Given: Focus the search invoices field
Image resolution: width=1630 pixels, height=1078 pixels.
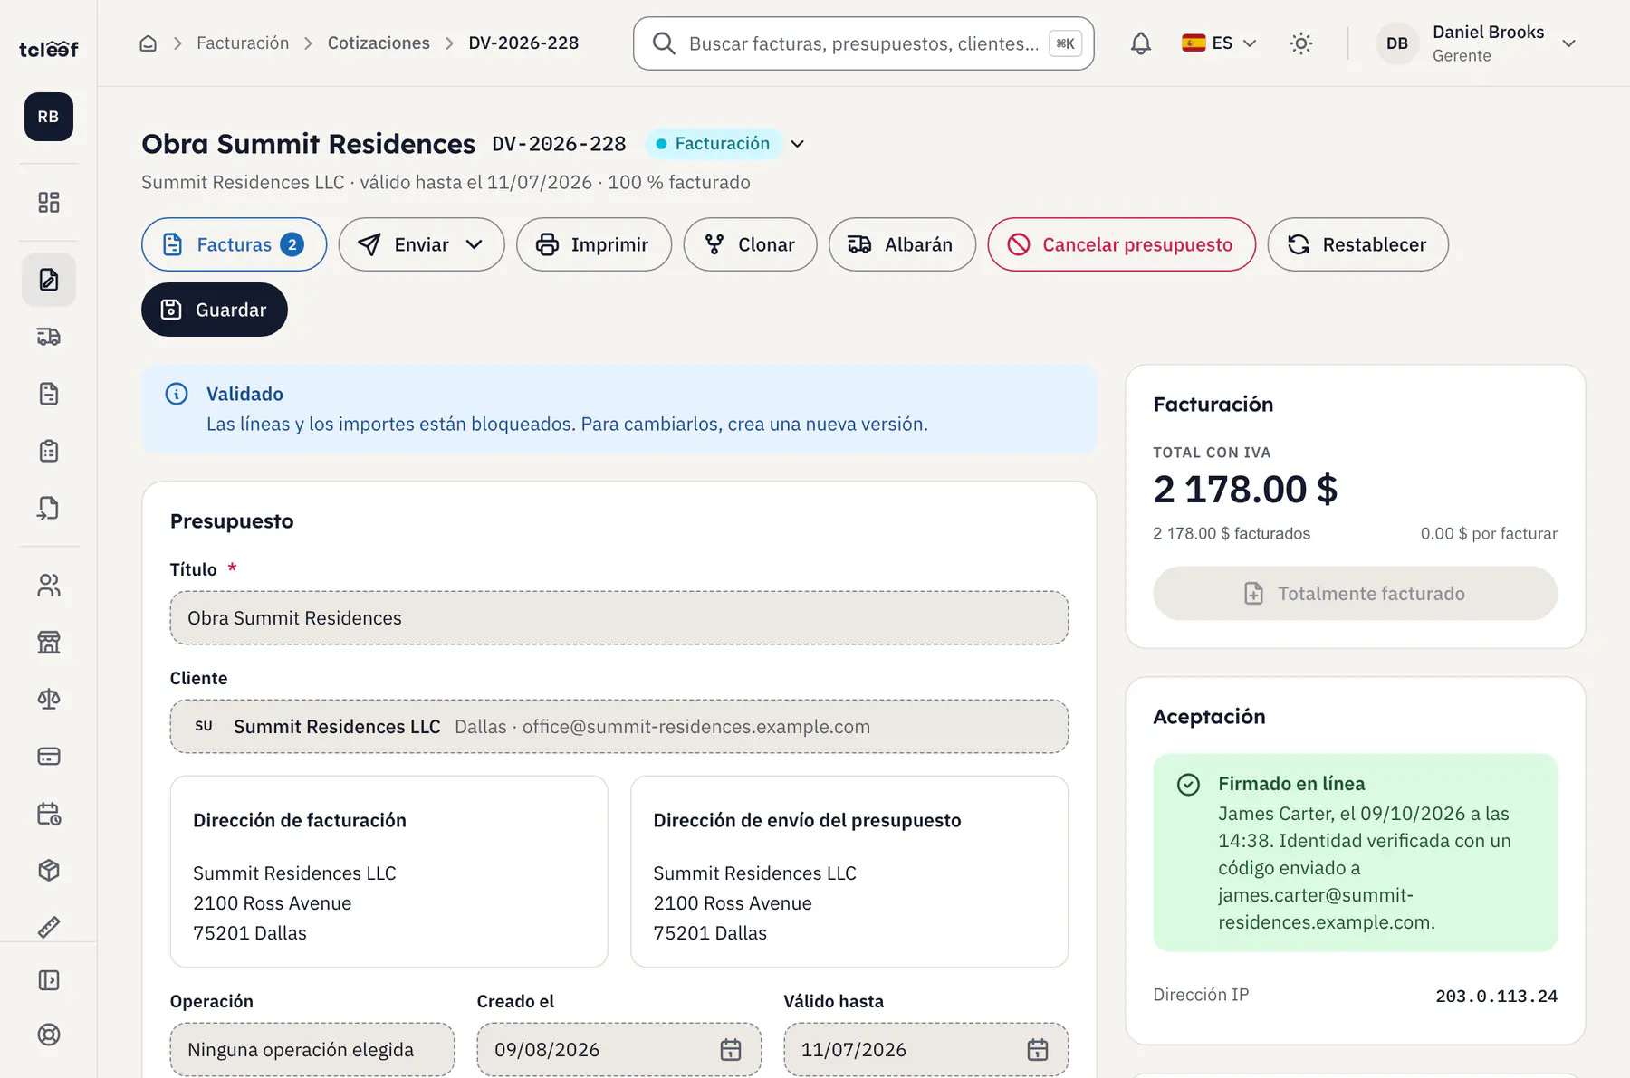Looking at the screenshot, I should [x=864, y=43].
